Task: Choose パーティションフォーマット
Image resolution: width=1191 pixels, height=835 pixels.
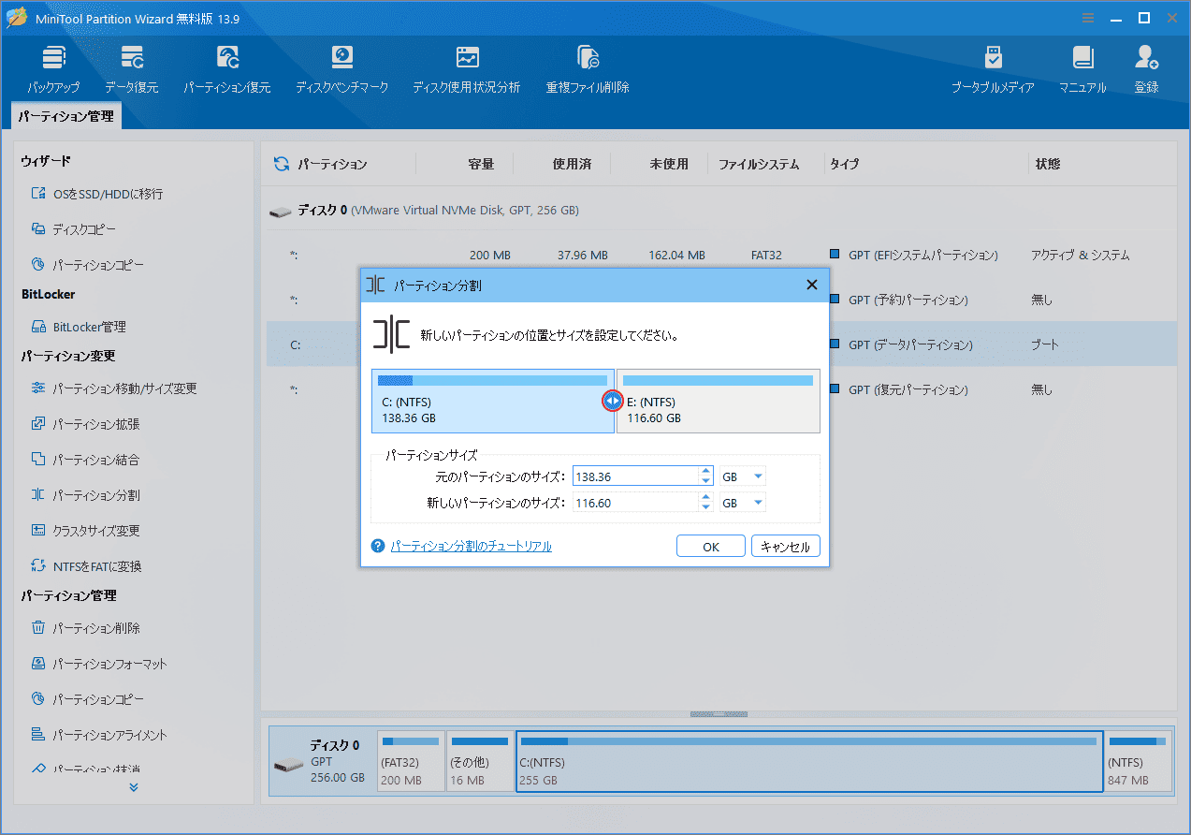Action: click(x=99, y=664)
